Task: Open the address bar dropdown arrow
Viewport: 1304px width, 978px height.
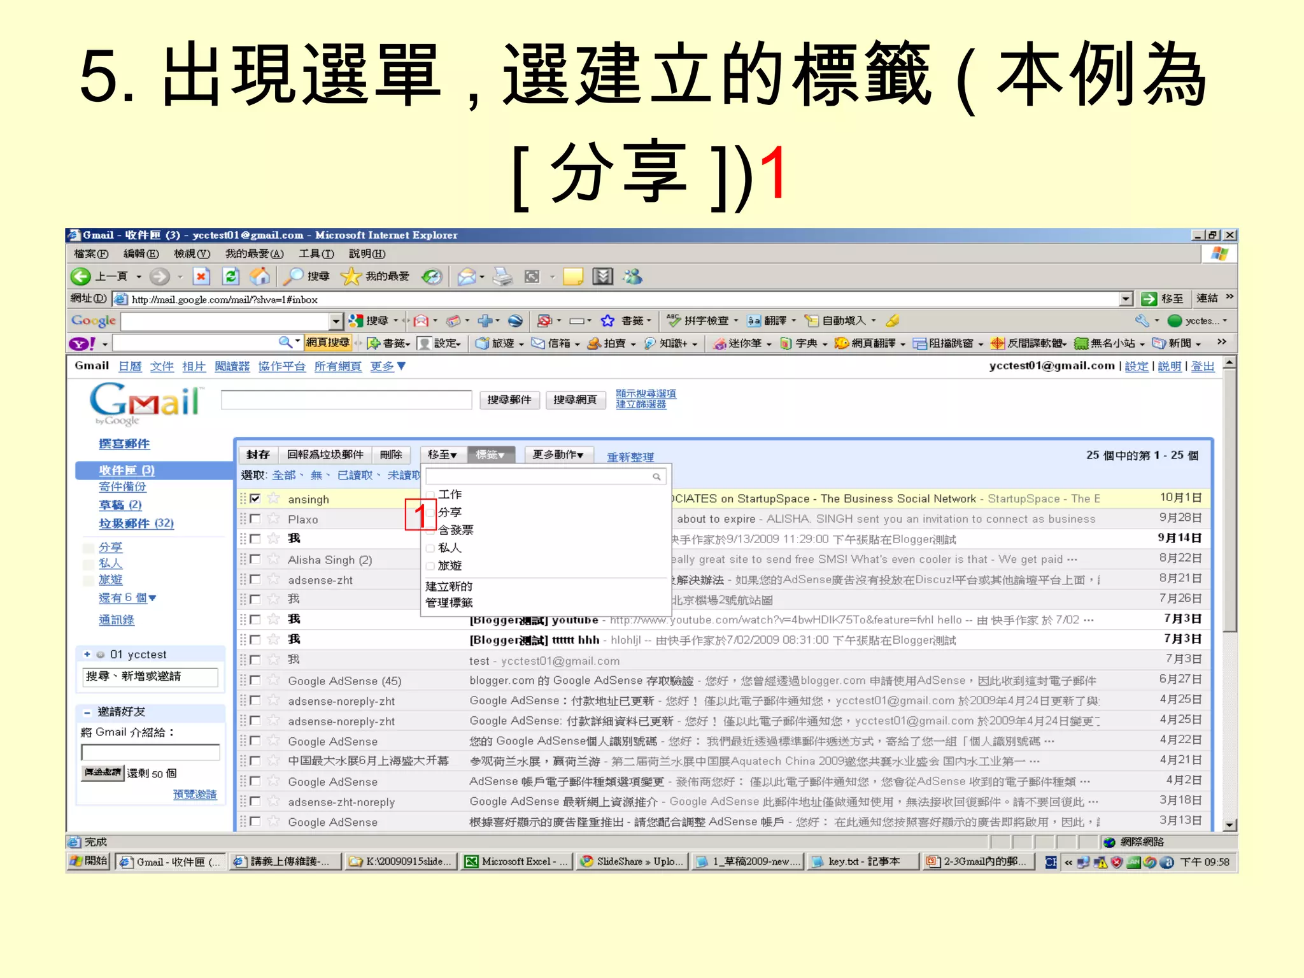Action: point(1126,299)
